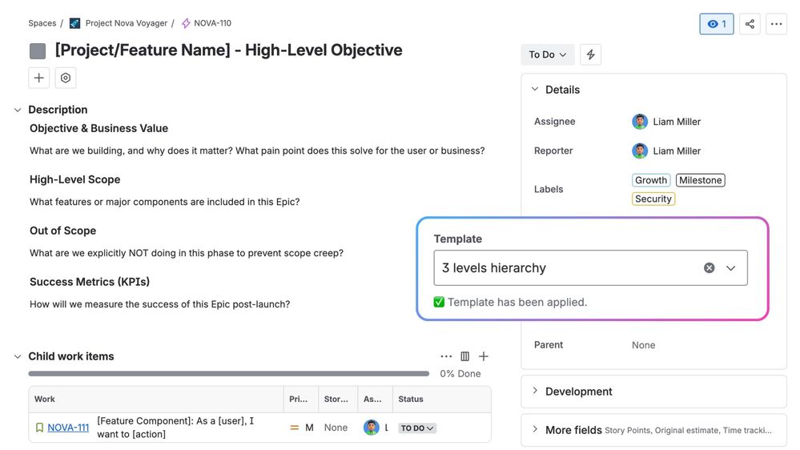Click the Out of Scope heading
Viewport: 800px width, 450px height.
[x=62, y=231]
